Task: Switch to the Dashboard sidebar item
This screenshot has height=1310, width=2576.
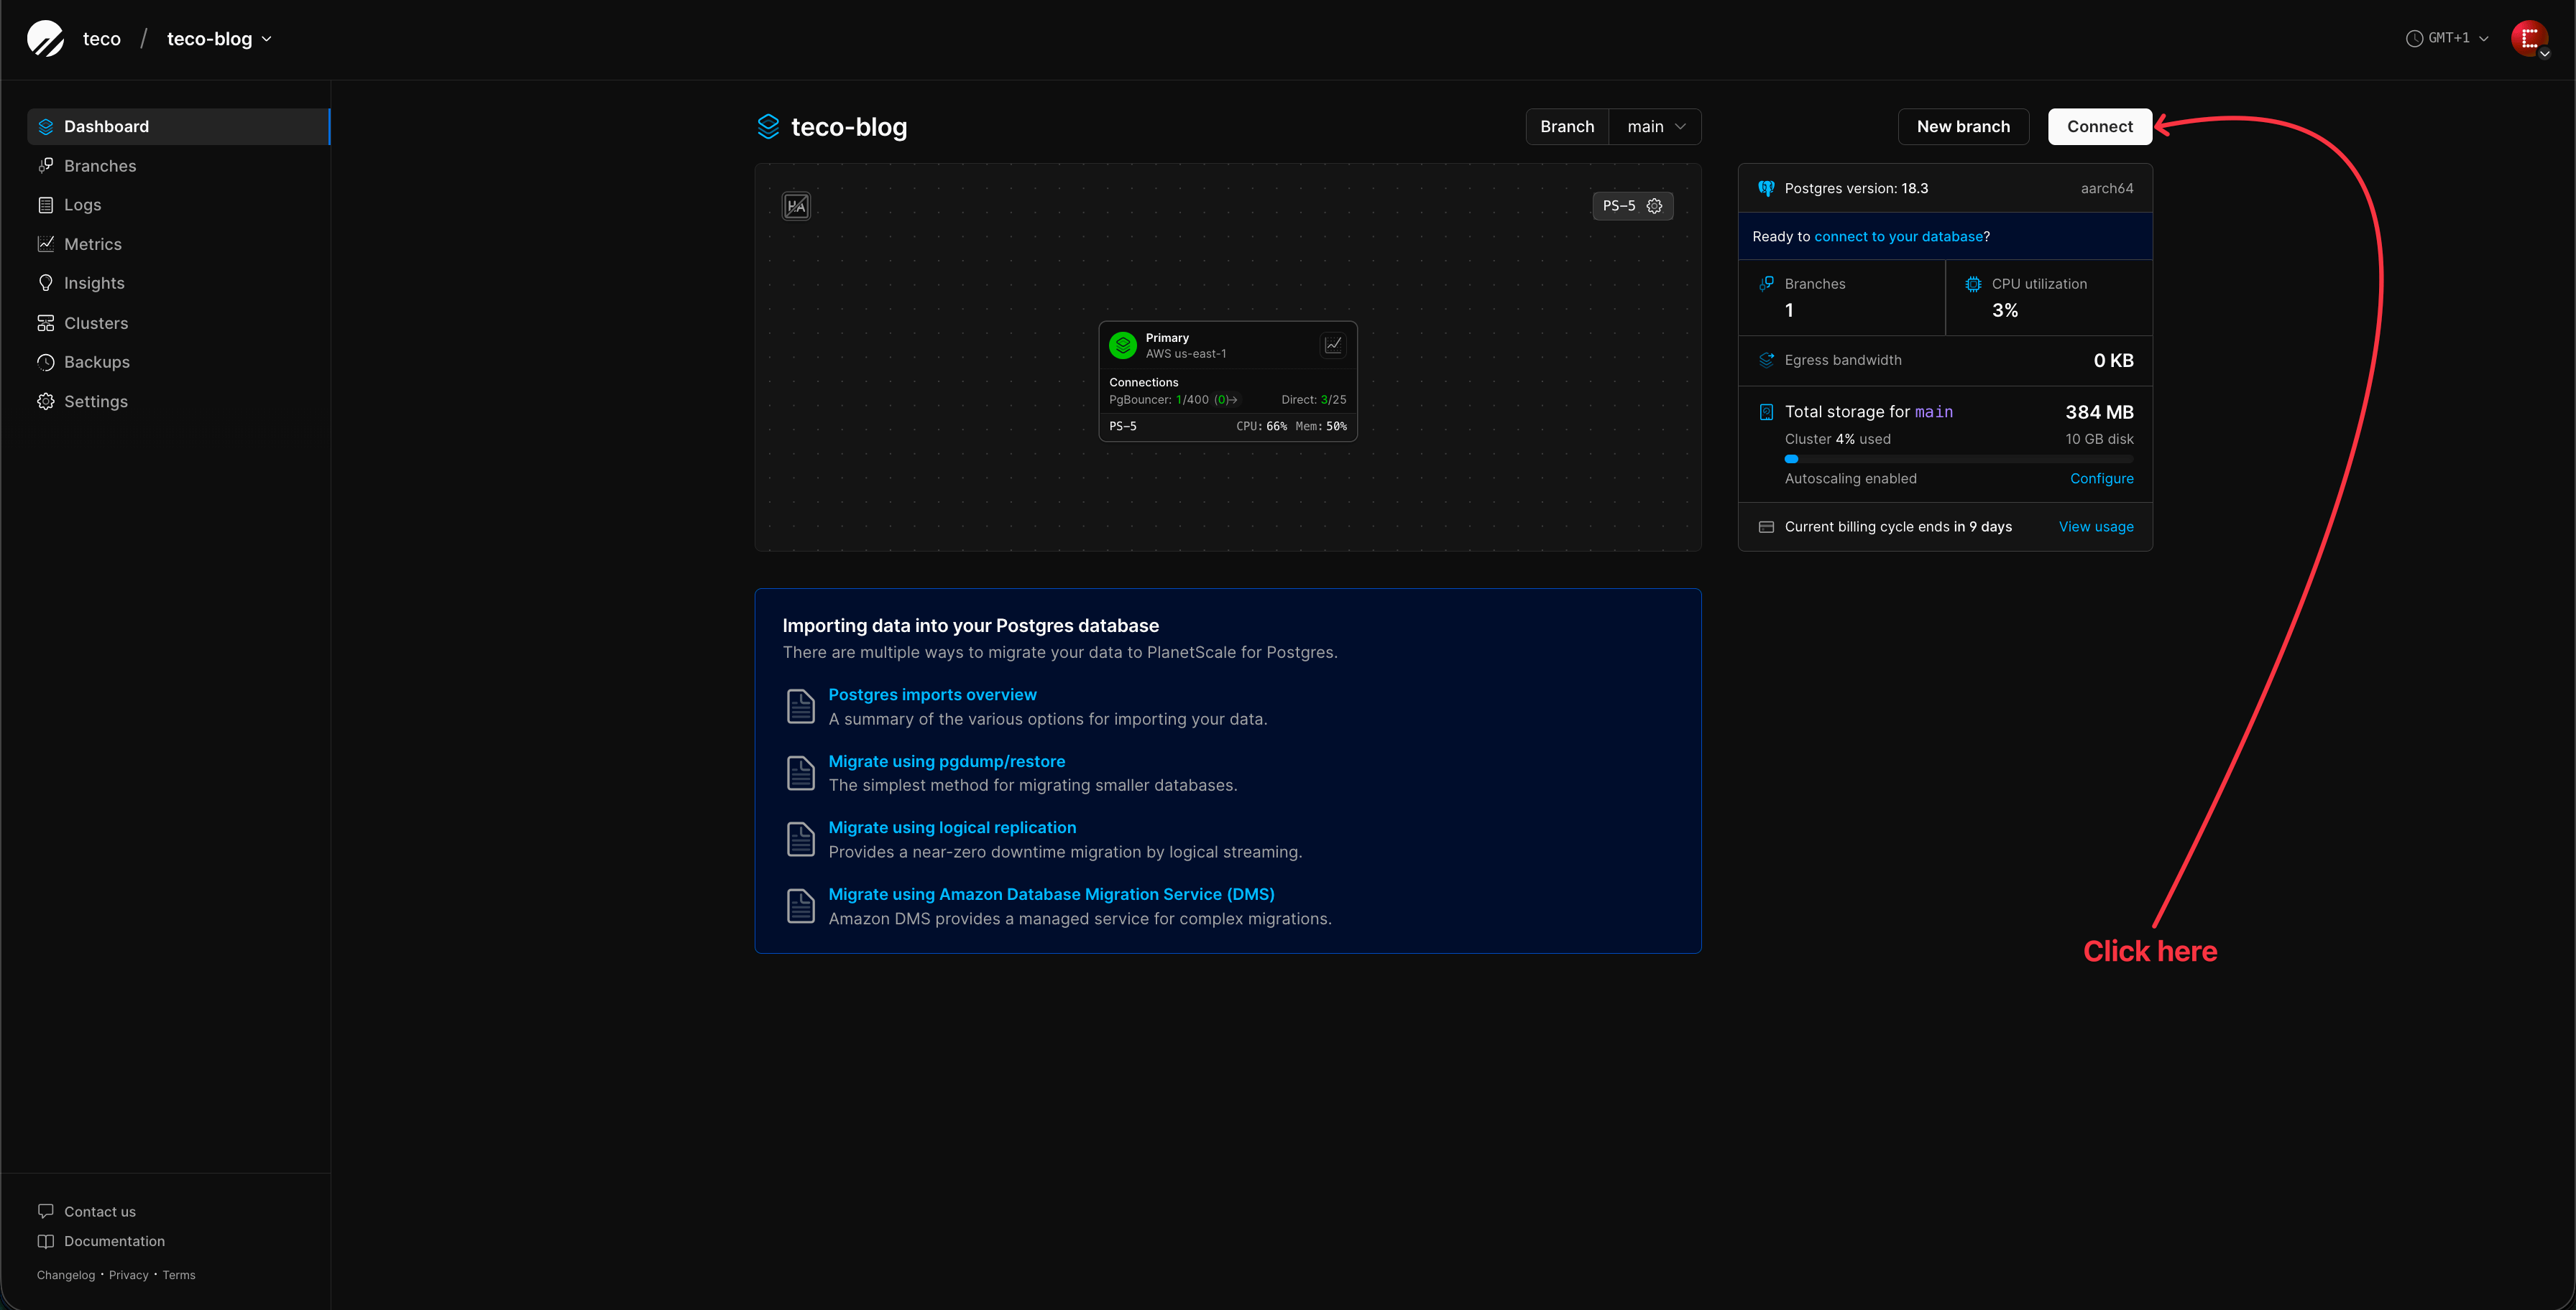Action: (107, 126)
